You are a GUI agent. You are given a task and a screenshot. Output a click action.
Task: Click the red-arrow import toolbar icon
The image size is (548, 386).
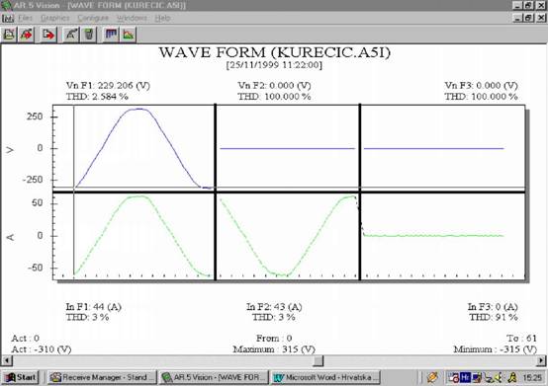coord(26,35)
